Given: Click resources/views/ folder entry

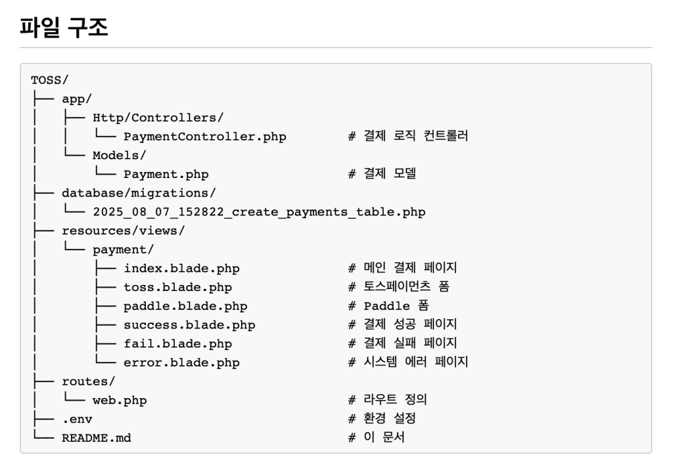Looking at the screenshot, I should point(123,231).
